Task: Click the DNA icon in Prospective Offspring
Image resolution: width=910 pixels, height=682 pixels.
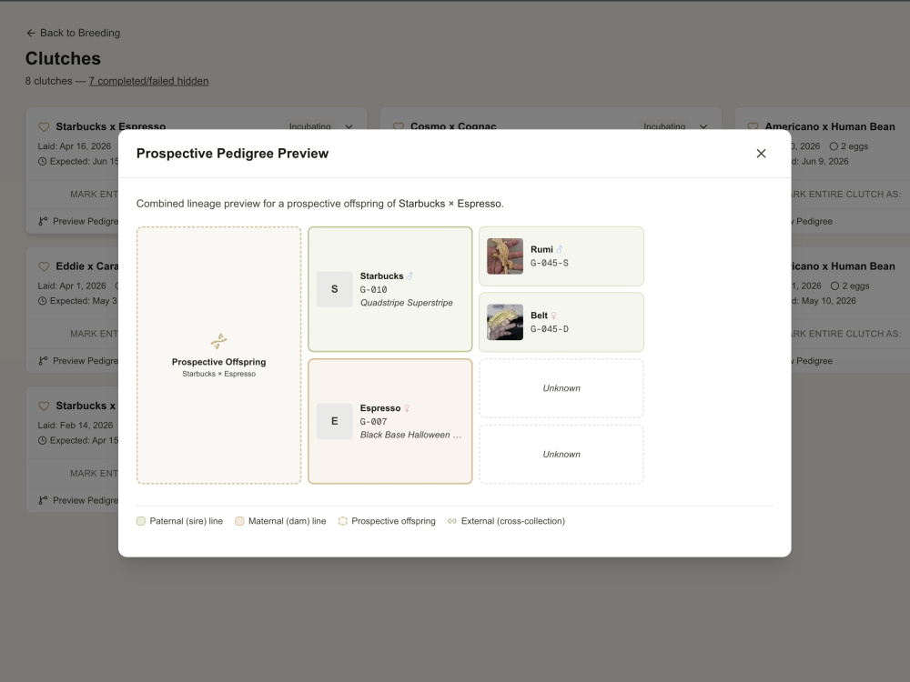Action: [218, 341]
